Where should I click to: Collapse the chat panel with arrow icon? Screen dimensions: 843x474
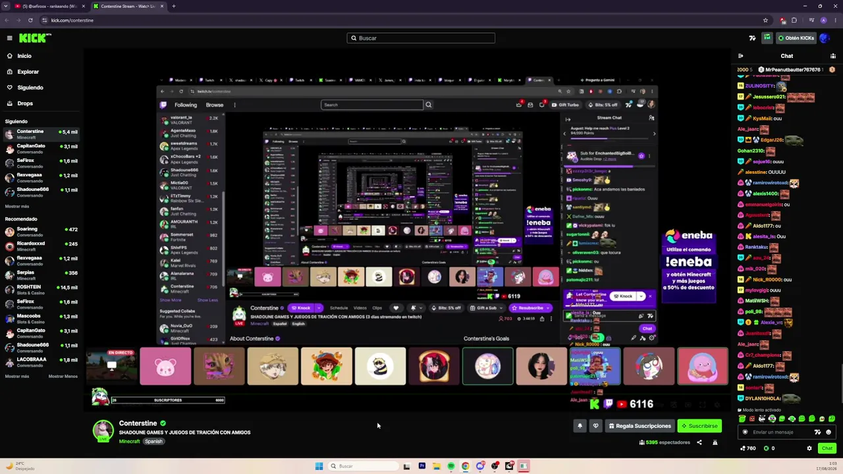click(740, 56)
